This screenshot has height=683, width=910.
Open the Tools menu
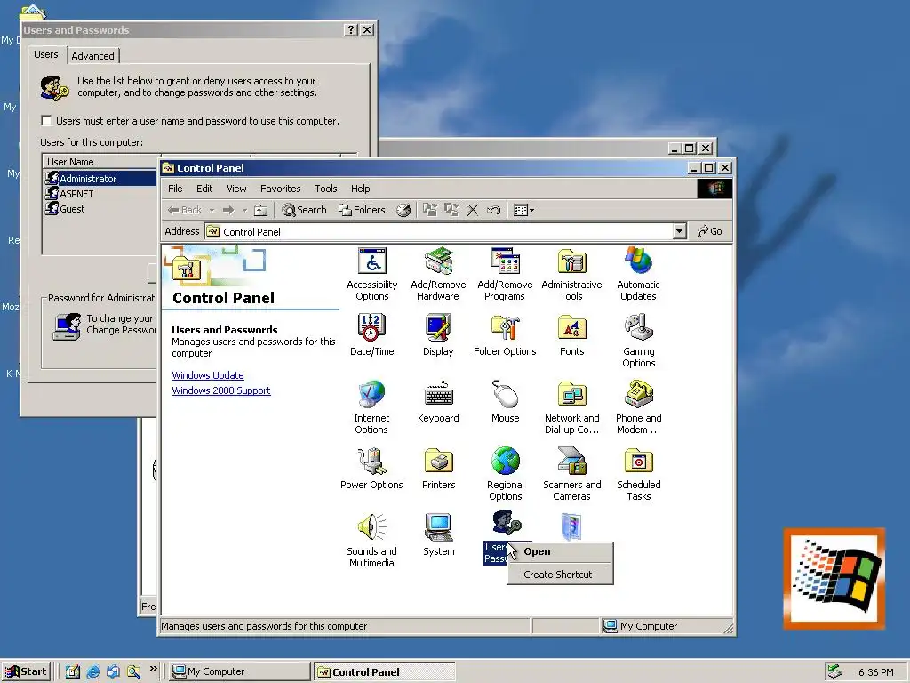[x=325, y=189]
